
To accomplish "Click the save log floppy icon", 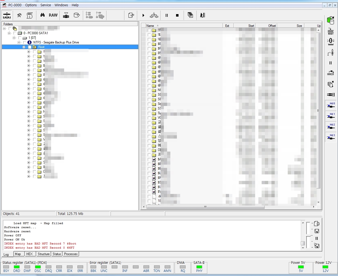I will (x=317, y=231).
